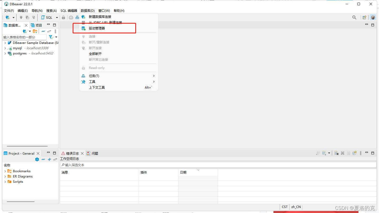Image resolution: width=379 pixels, height=213 pixels.
Task: Toggle the padlock icon in main toolbar
Action: (63, 18)
